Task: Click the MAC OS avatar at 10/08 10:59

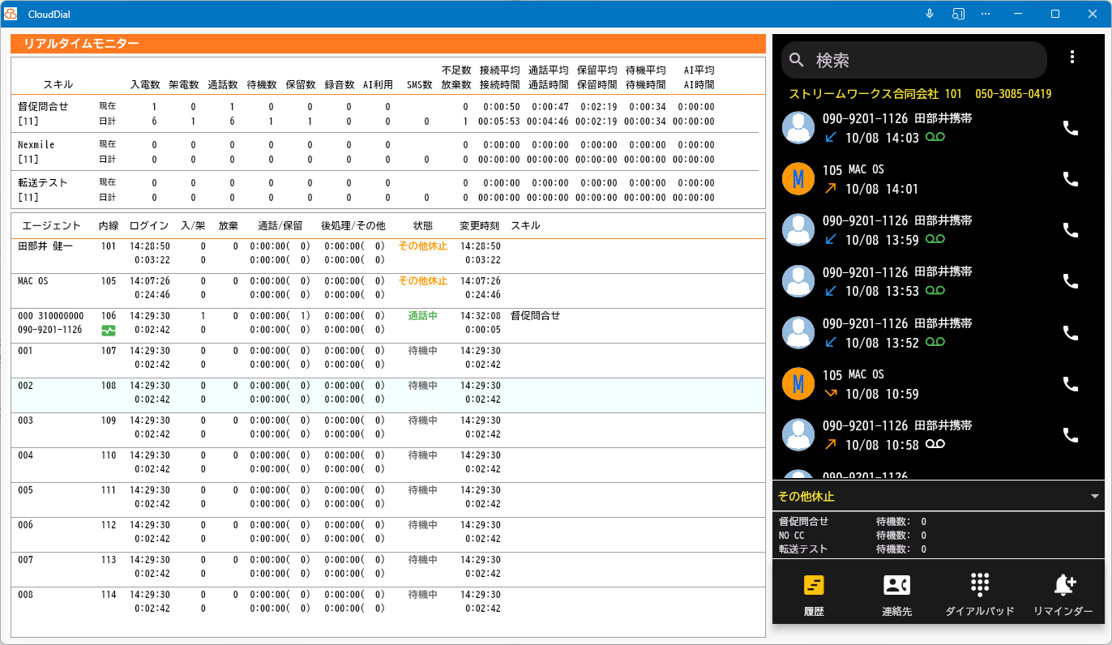Action: point(798,383)
